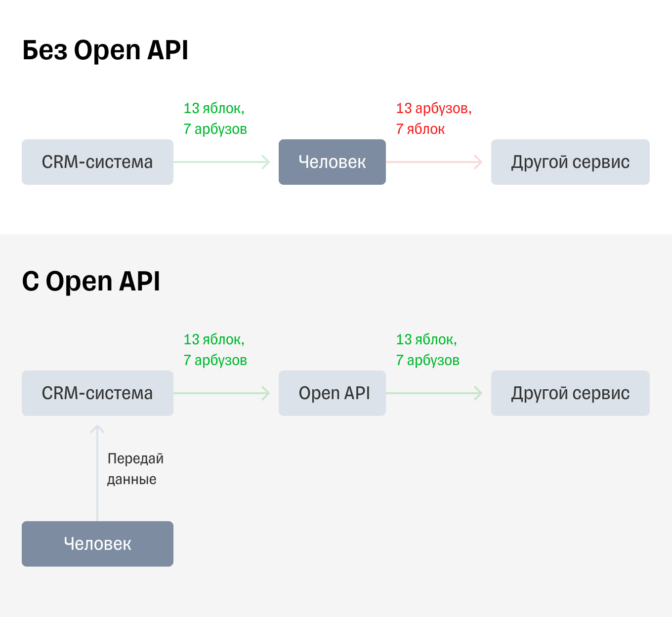This screenshot has width=672, height=617.
Task: Click the top green '13 яблок, 7 арбузов' label
Action: pyautogui.click(x=215, y=119)
